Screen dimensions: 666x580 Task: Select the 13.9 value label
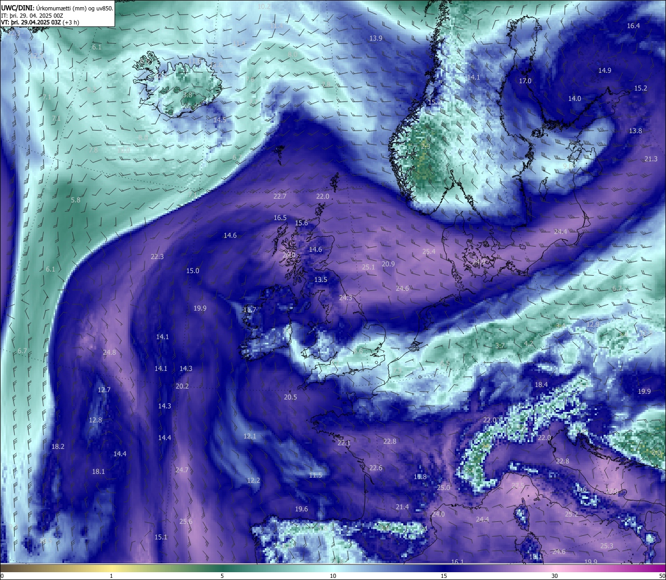click(x=376, y=38)
